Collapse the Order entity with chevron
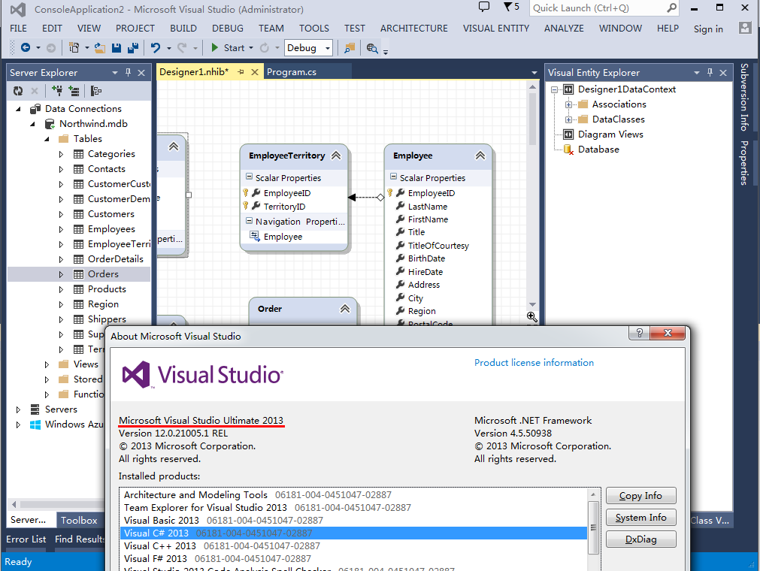Viewport: 760px width, 571px height. pyautogui.click(x=344, y=309)
